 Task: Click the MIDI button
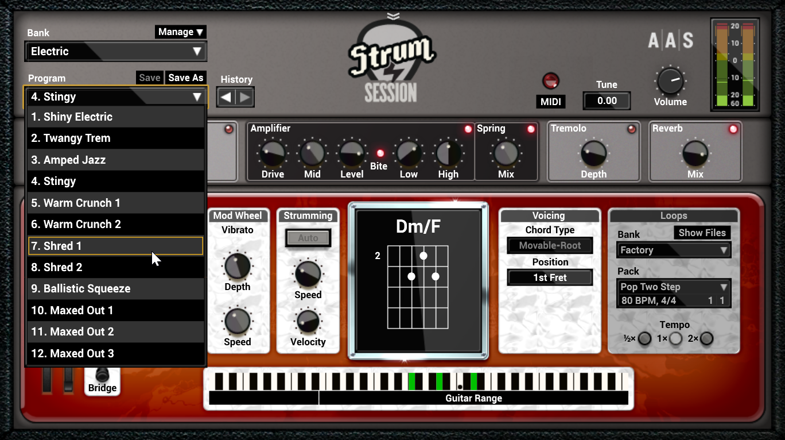[551, 102]
